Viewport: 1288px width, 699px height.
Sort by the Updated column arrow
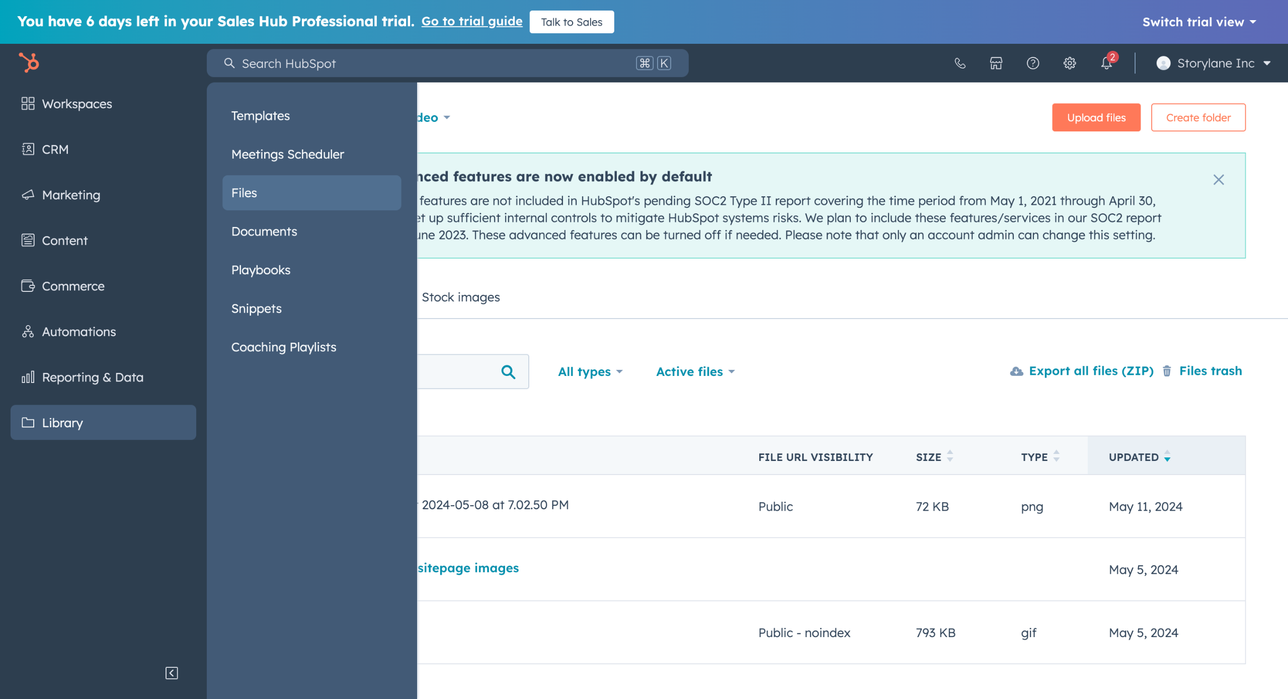click(x=1167, y=456)
